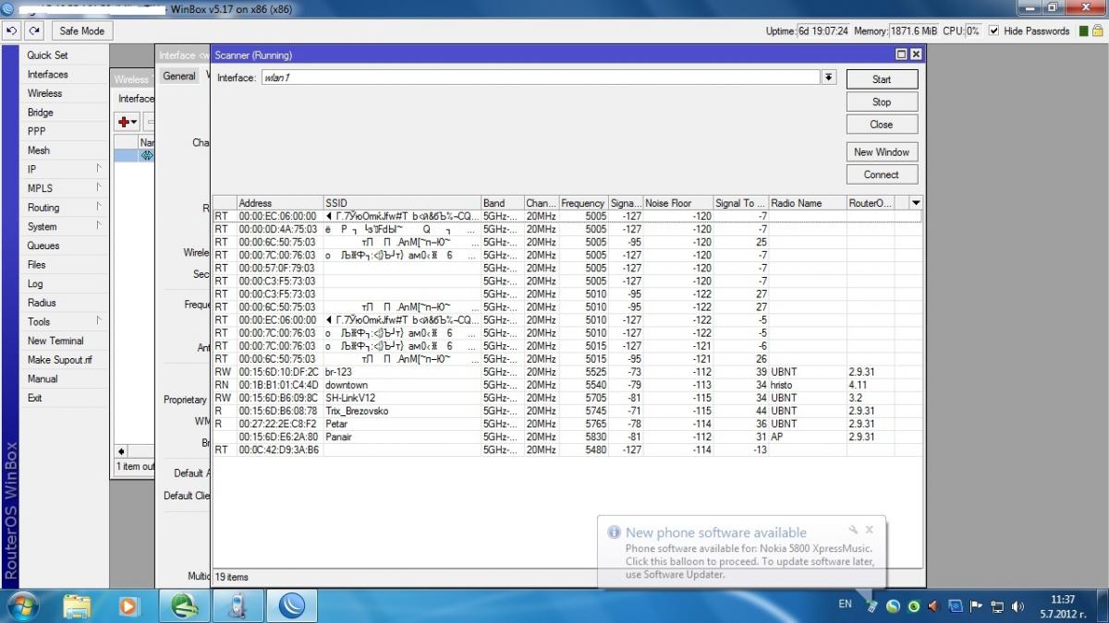
Task: Expand the Routing submenu
Action: pos(63,208)
